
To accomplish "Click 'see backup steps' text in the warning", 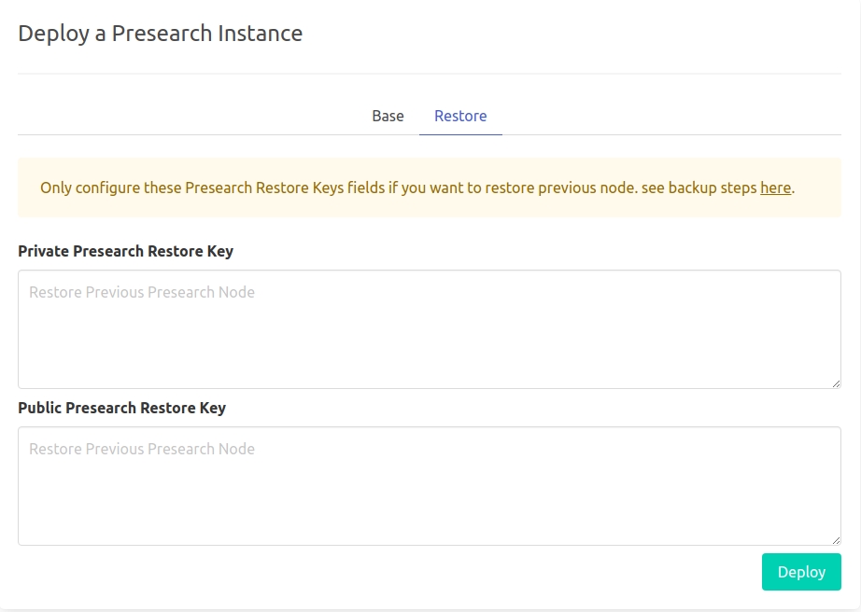I will [699, 188].
